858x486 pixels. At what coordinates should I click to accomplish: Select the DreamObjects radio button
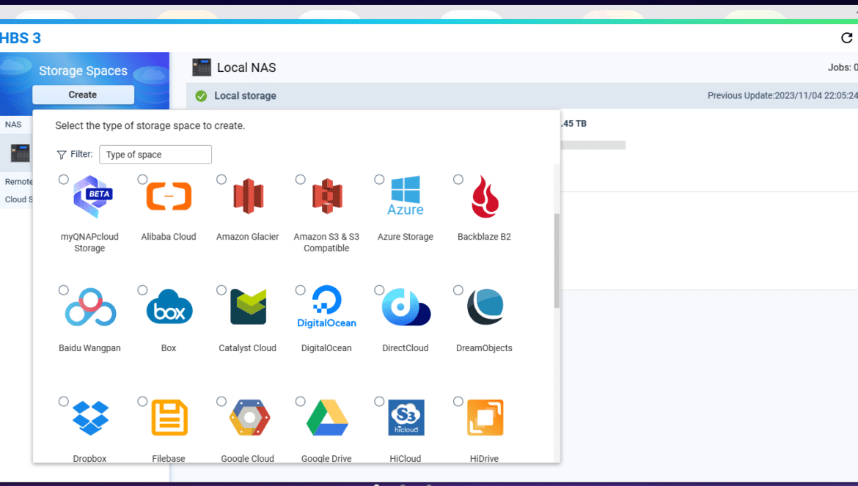[458, 290]
